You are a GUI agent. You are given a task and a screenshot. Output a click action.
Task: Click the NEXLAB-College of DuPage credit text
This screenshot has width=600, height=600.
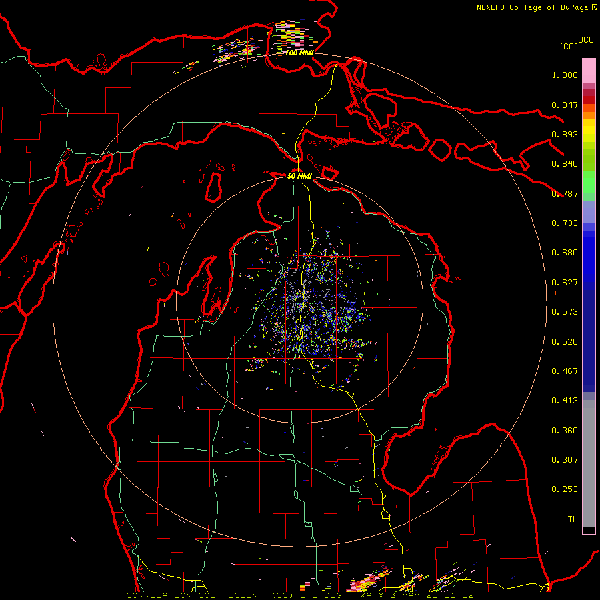532,7
